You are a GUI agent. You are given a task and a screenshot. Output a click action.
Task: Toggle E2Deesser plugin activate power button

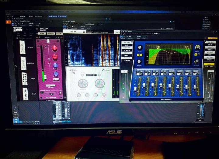pyautogui.click(x=64, y=26)
